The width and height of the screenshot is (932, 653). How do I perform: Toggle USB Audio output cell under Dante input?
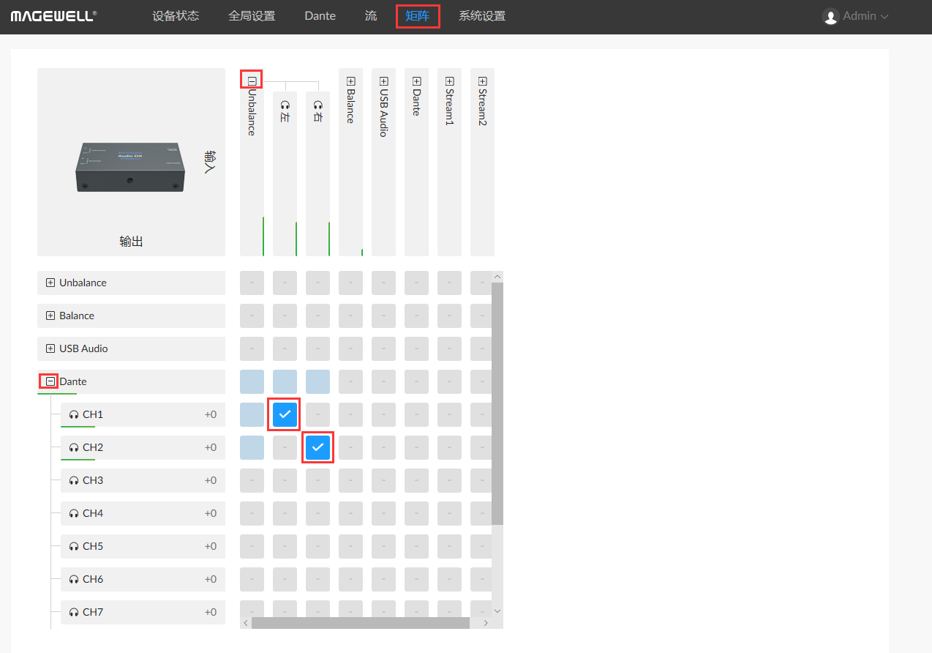point(416,348)
